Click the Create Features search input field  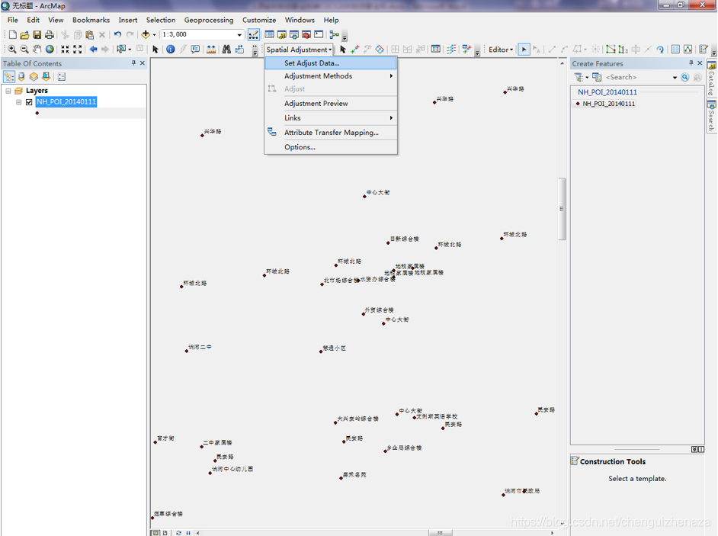tap(636, 78)
